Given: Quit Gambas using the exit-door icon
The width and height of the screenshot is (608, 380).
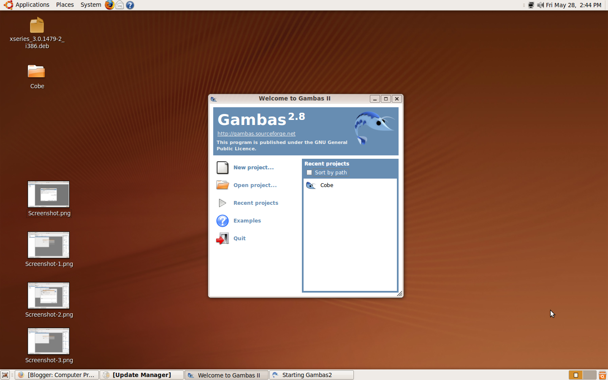Looking at the screenshot, I should (223, 238).
